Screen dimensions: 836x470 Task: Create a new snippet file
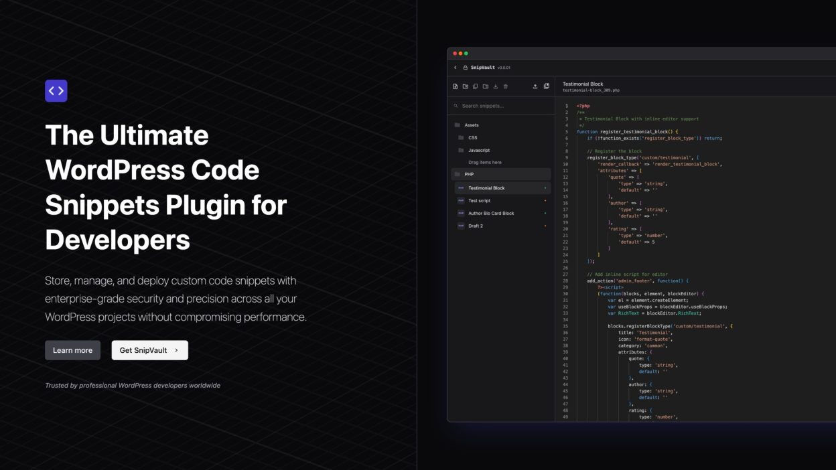pyautogui.click(x=456, y=86)
